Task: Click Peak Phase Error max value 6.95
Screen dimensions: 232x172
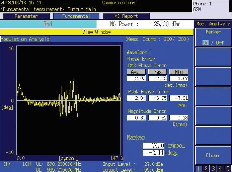Action: [158, 98]
